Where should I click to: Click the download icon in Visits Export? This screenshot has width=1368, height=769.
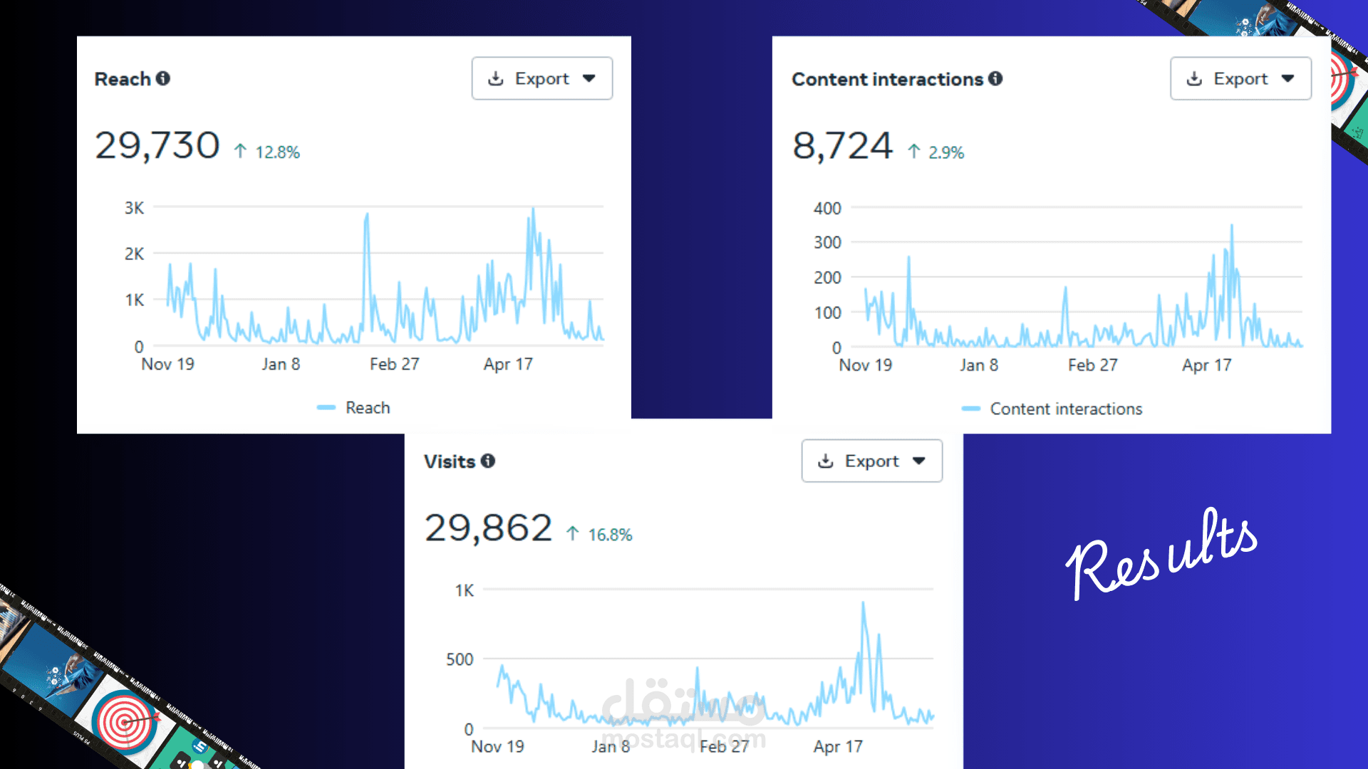tap(826, 461)
